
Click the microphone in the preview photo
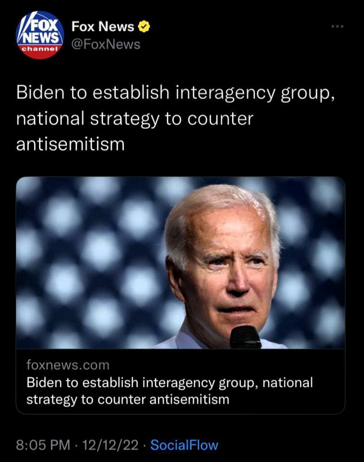(245, 337)
